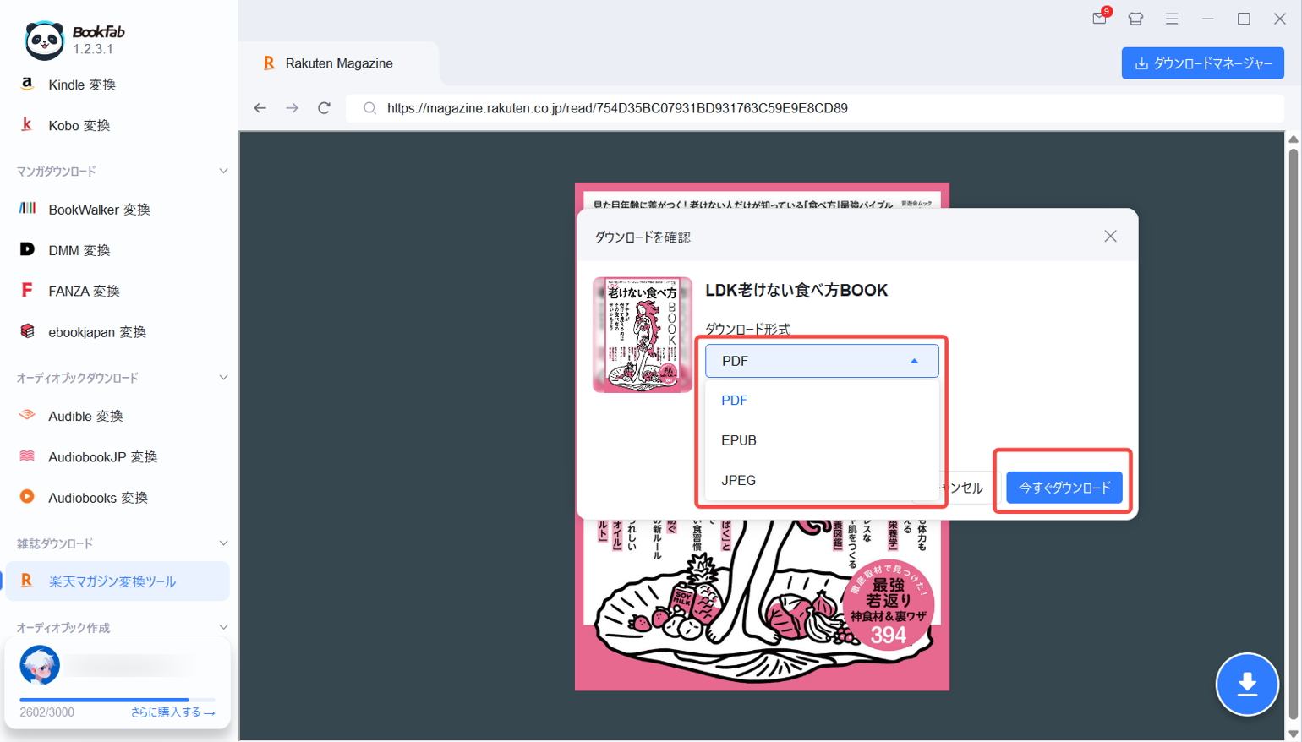This screenshot has width=1302, height=742.
Task: Collapse the マンガダウンロード section
Action: (223, 171)
